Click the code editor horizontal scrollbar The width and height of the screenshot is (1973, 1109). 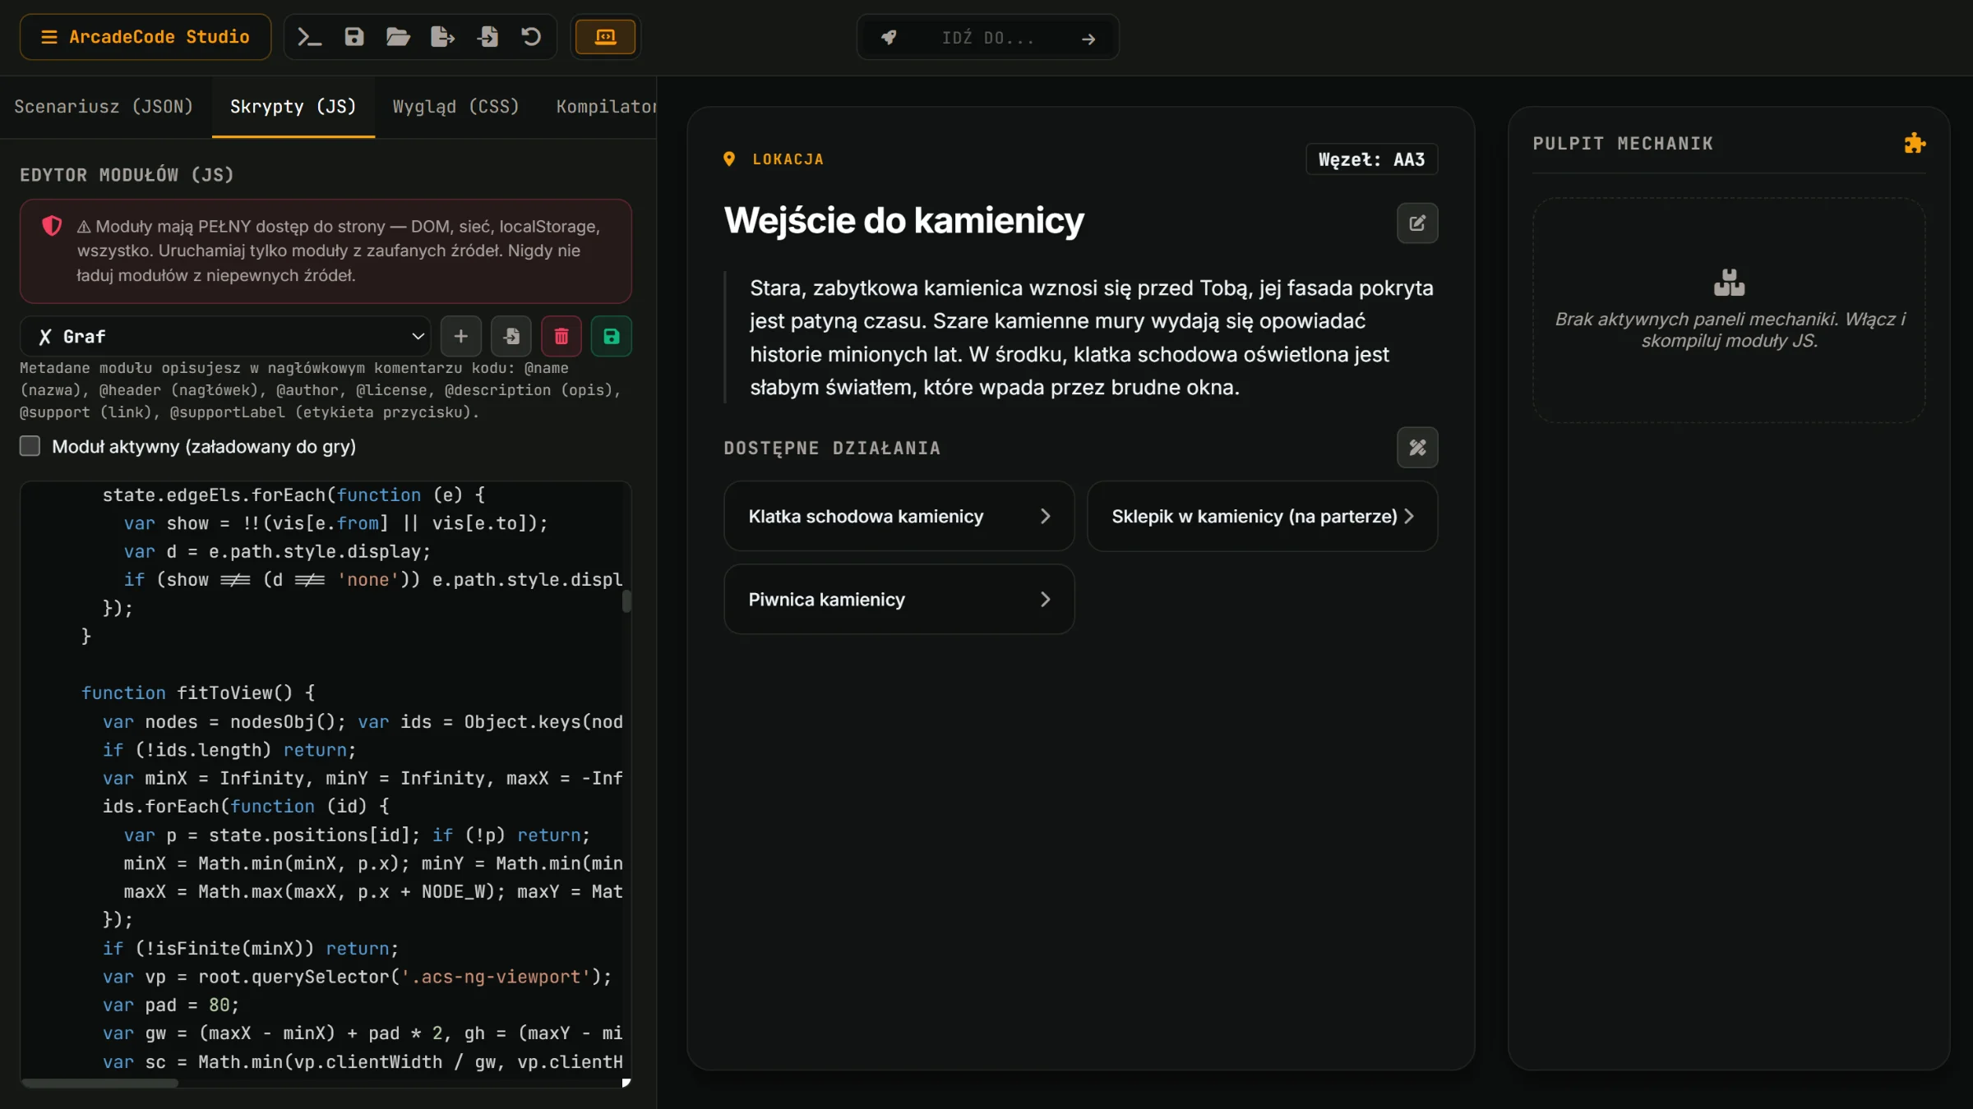(x=99, y=1083)
